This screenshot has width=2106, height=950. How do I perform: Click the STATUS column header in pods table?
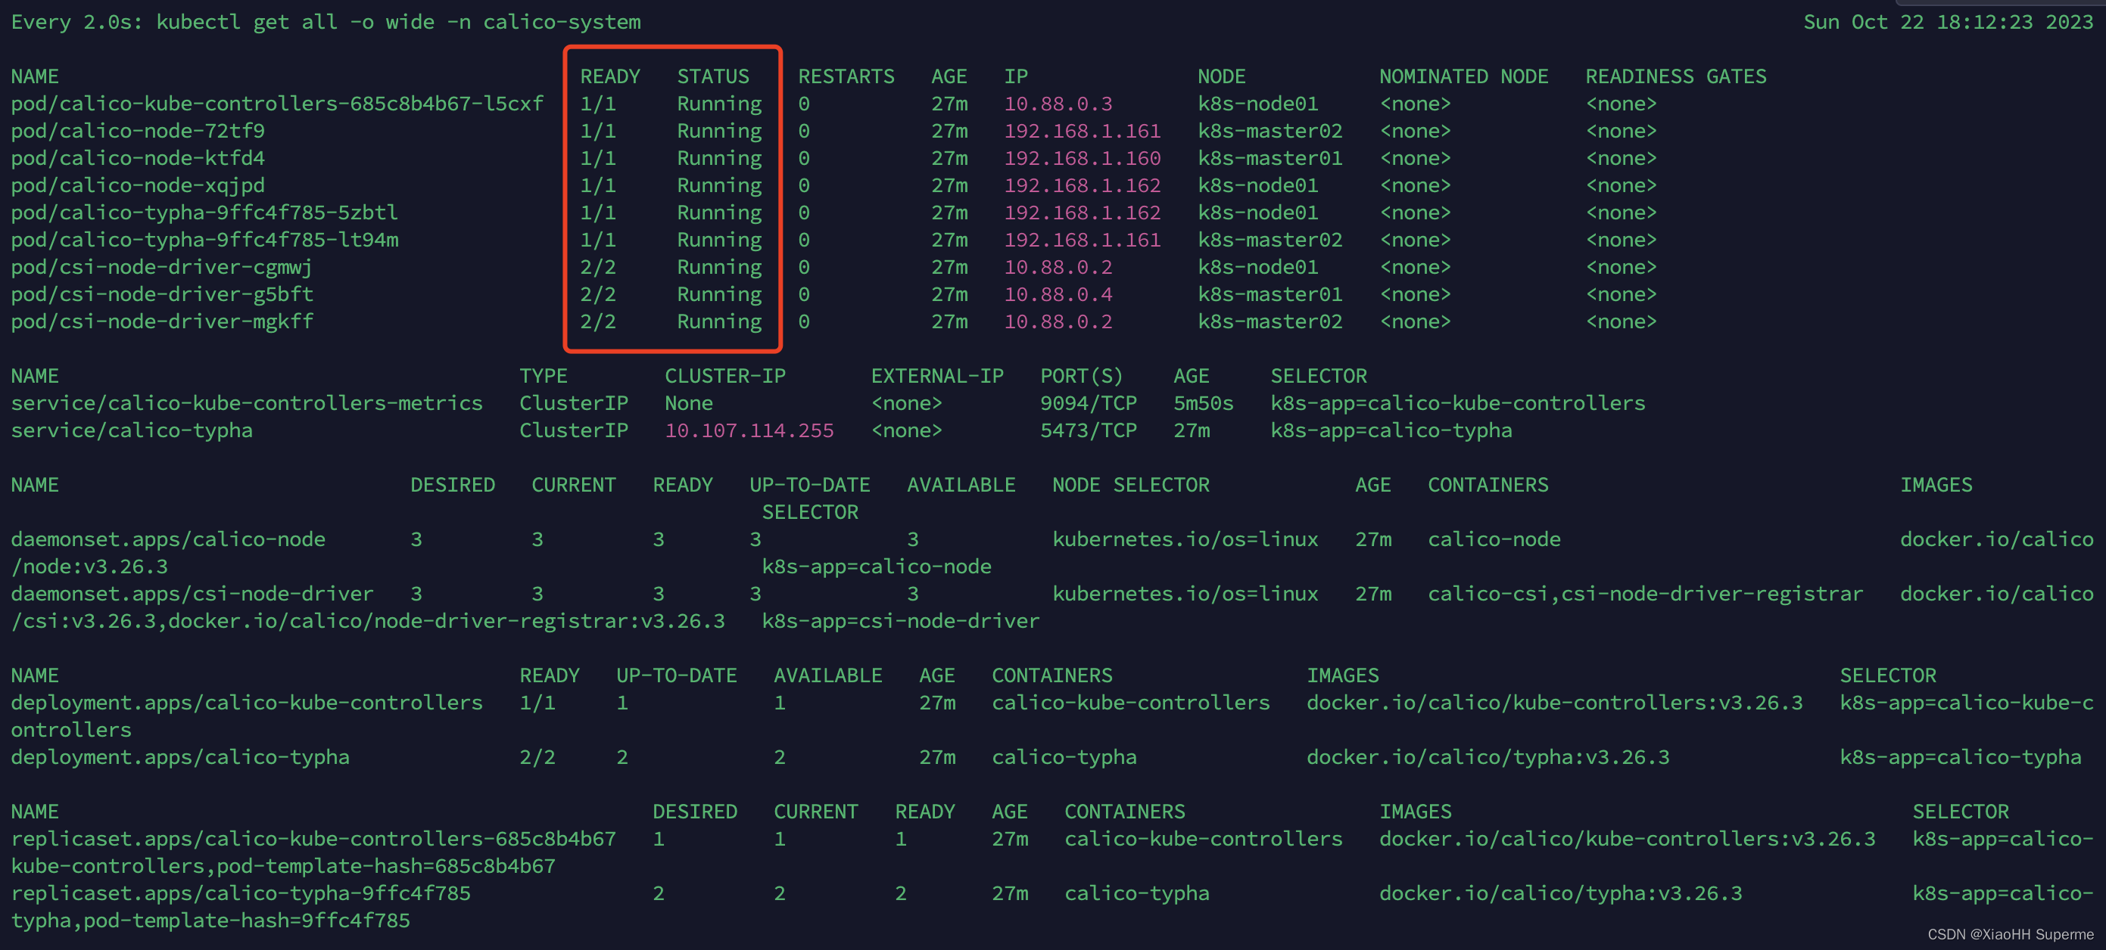pyautogui.click(x=713, y=76)
